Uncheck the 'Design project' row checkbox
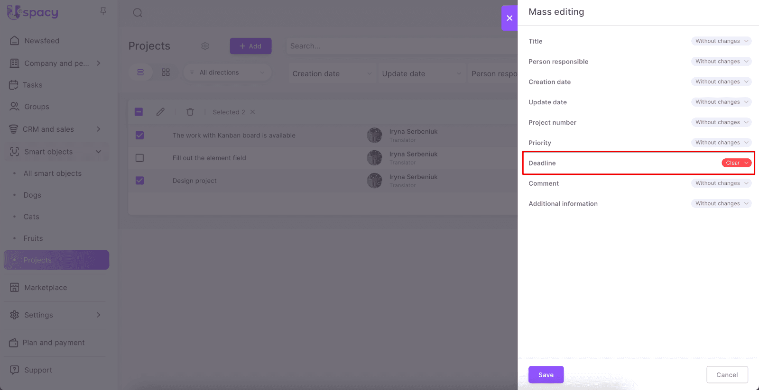This screenshot has width=759, height=390. (139, 181)
